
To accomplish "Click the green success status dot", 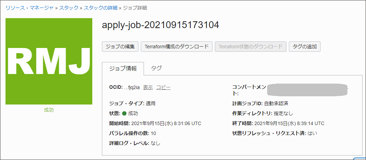I will 124,113.
